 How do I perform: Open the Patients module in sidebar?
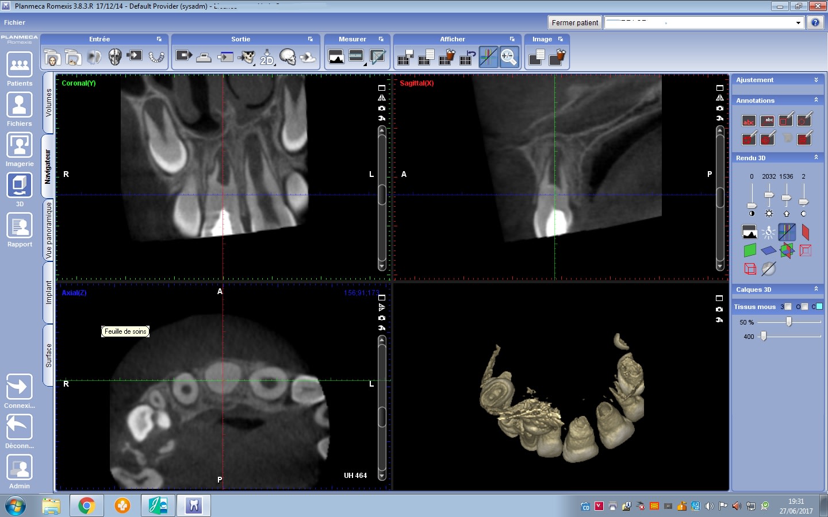click(20, 69)
